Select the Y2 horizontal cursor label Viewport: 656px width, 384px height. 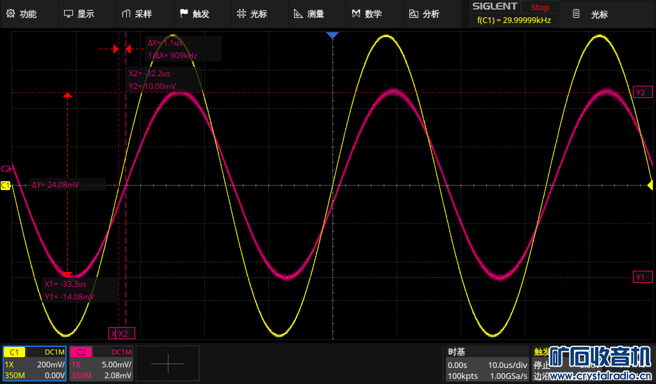click(x=642, y=92)
